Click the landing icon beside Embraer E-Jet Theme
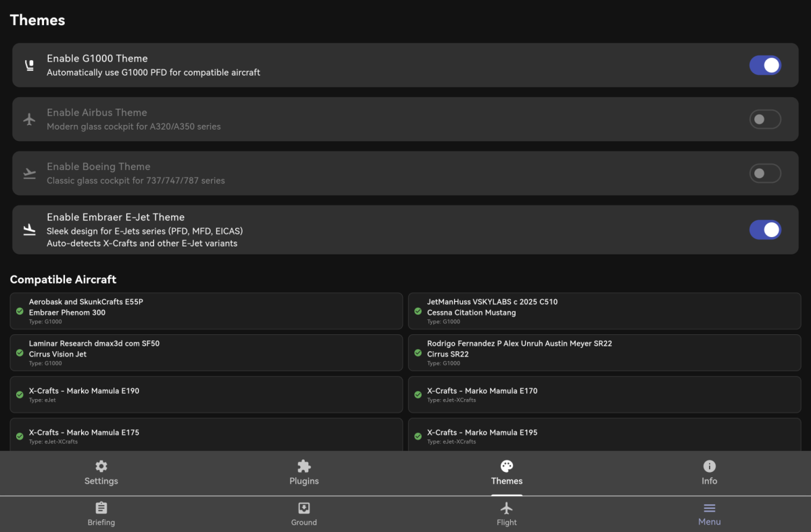 pos(29,230)
